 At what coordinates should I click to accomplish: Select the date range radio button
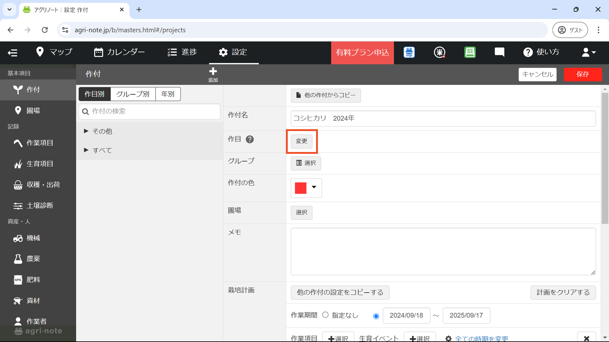coord(376,316)
